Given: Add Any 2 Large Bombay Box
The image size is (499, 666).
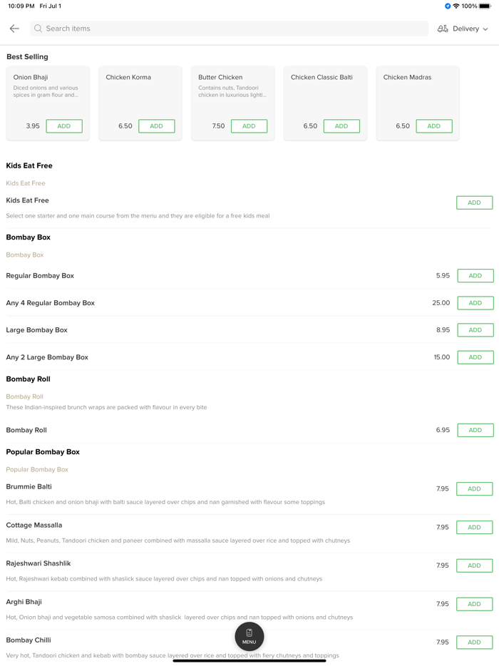Looking at the screenshot, I should coord(475,357).
